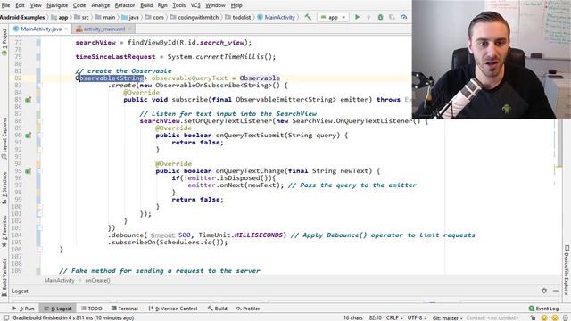Open the app run configuration dropdown
This screenshot has height=321, width=571.
(333, 17)
